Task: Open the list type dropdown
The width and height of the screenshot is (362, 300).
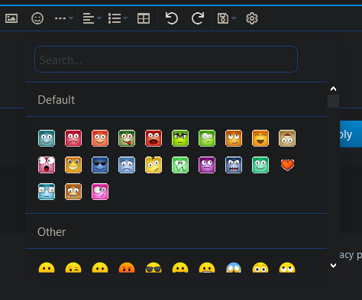Action: pyautogui.click(x=118, y=18)
